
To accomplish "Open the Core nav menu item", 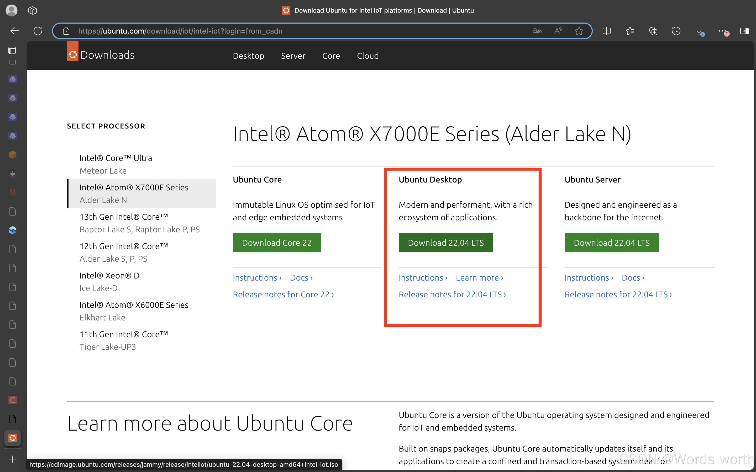I will tap(331, 56).
